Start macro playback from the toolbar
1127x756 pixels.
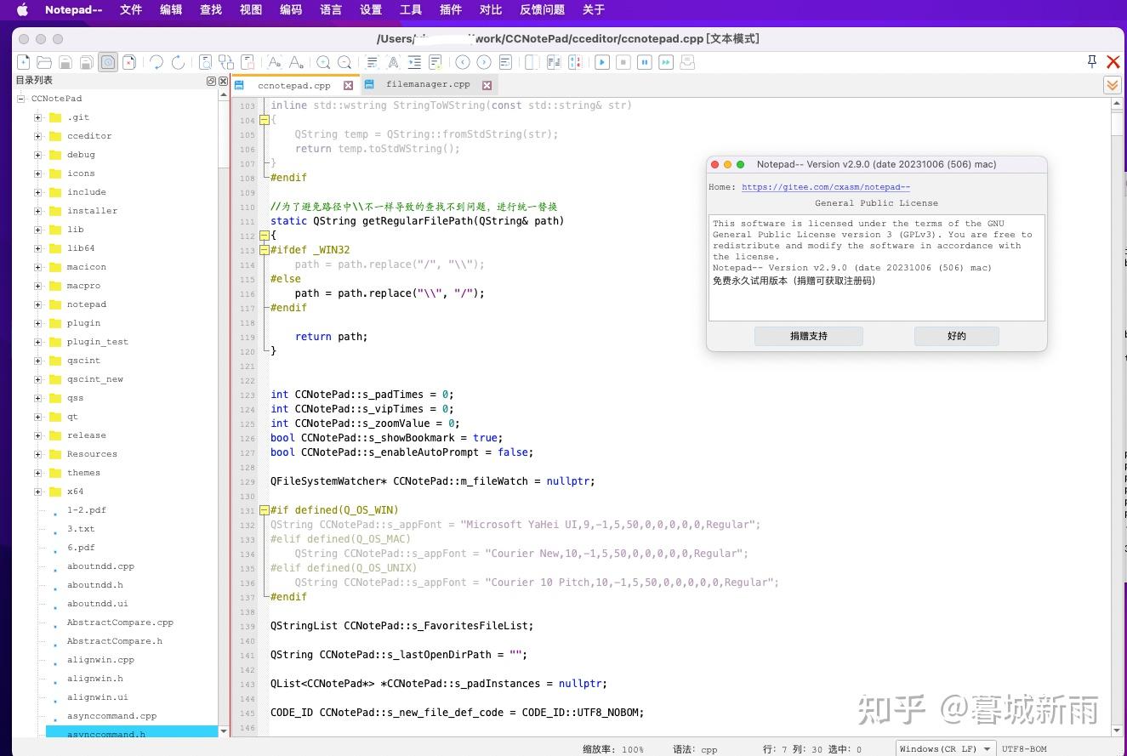pos(604,62)
